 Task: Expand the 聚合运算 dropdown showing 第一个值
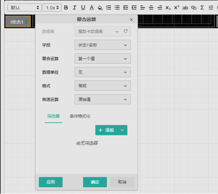point(102,59)
